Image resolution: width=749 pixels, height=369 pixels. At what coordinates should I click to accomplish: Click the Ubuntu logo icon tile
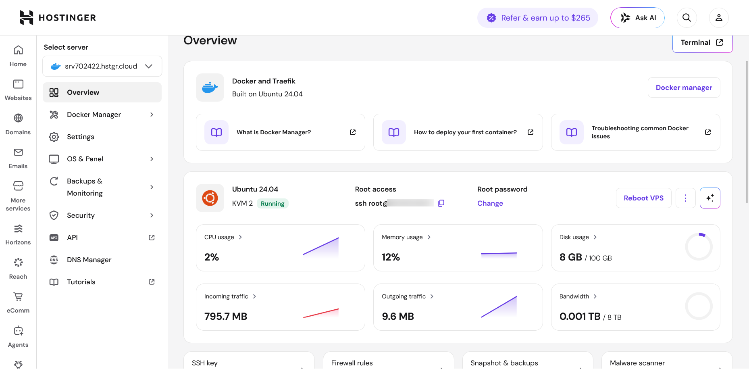(210, 198)
